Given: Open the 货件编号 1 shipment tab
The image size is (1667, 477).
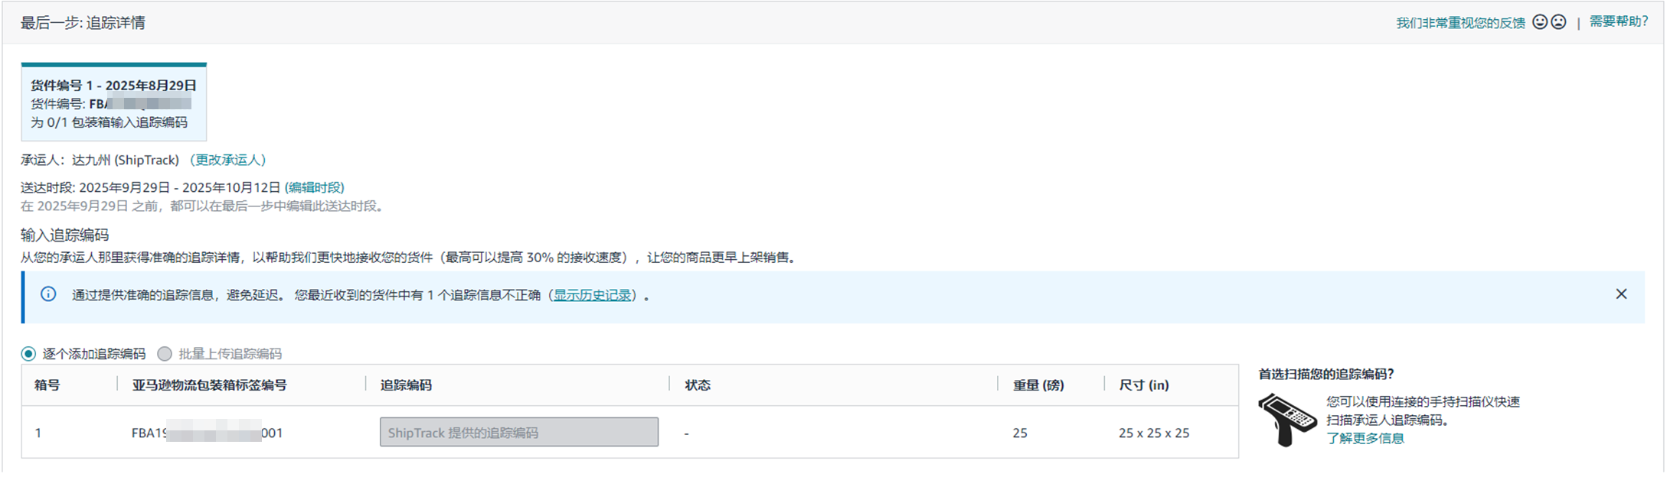Looking at the screenshot, I should click(113, 102).
